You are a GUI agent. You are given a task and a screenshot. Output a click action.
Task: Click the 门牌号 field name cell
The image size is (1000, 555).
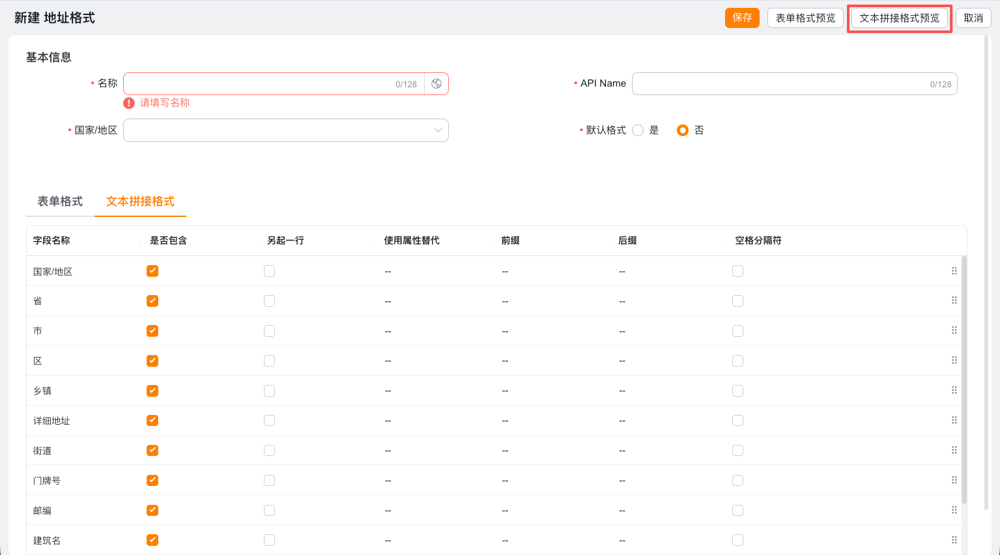47,481
